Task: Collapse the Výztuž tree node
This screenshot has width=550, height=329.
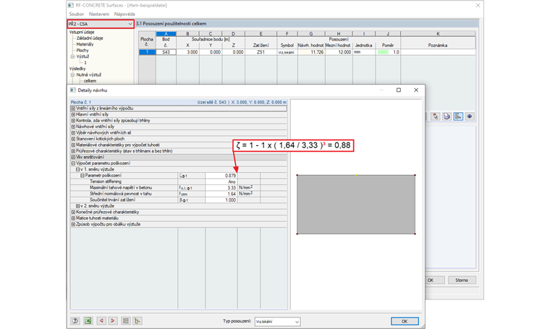Action: click(72, 56)
